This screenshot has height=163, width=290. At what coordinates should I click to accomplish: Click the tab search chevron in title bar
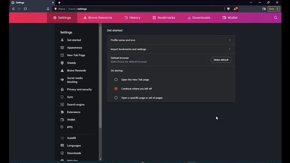click(251, 3)
